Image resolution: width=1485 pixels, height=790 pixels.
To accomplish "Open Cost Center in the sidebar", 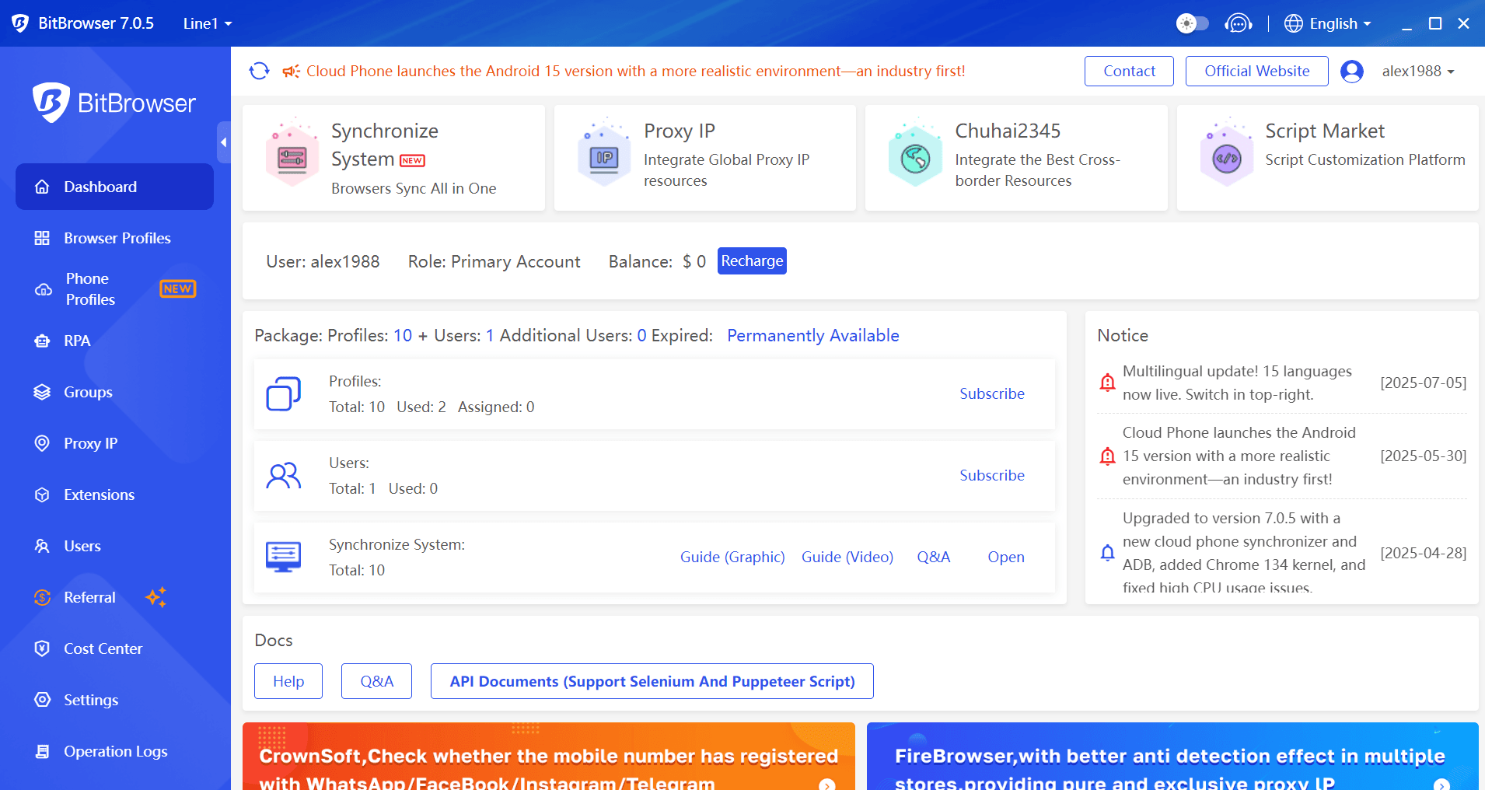I will [x=114, y=648].
